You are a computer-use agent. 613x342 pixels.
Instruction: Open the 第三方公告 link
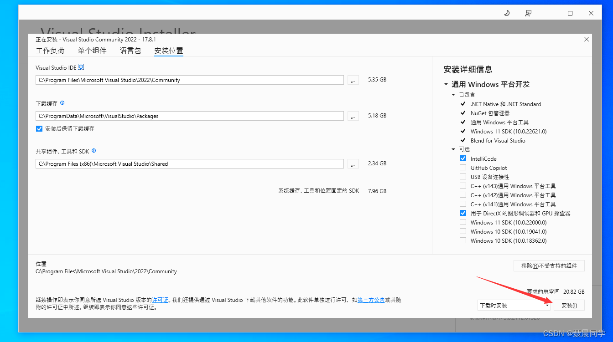coord(371,300)
